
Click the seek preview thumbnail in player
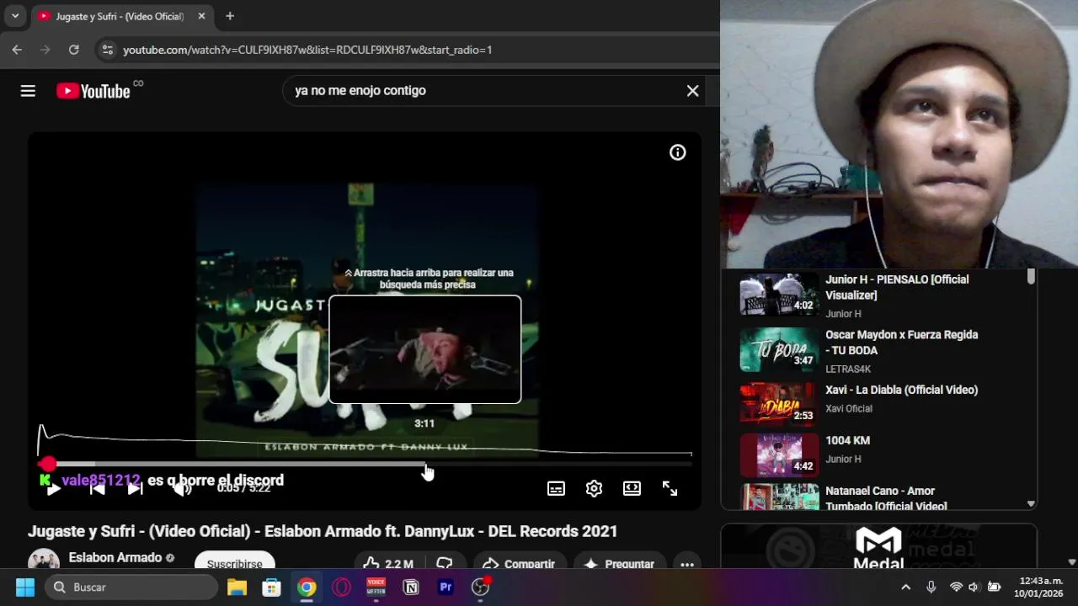[425, 349]
